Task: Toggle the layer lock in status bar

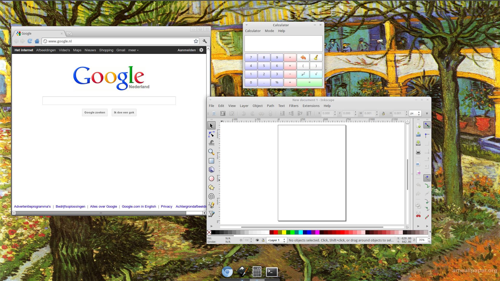Action: click(263, 240)
